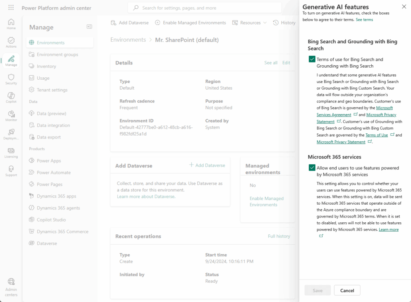Click Enable Managed Environments in command bar
This screenshot has height=302, width=411.
[190, 23]
